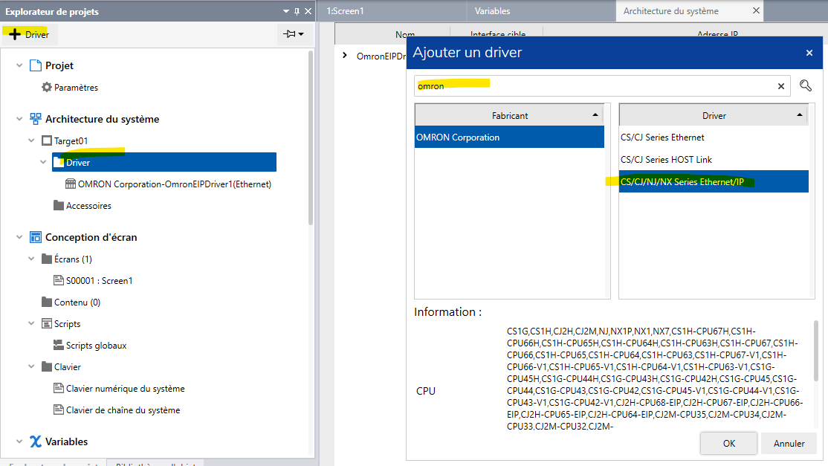Click the plus Driver add button
Image resolution: width=828 pixels, height=466 pixels.
tap(30, 34)
